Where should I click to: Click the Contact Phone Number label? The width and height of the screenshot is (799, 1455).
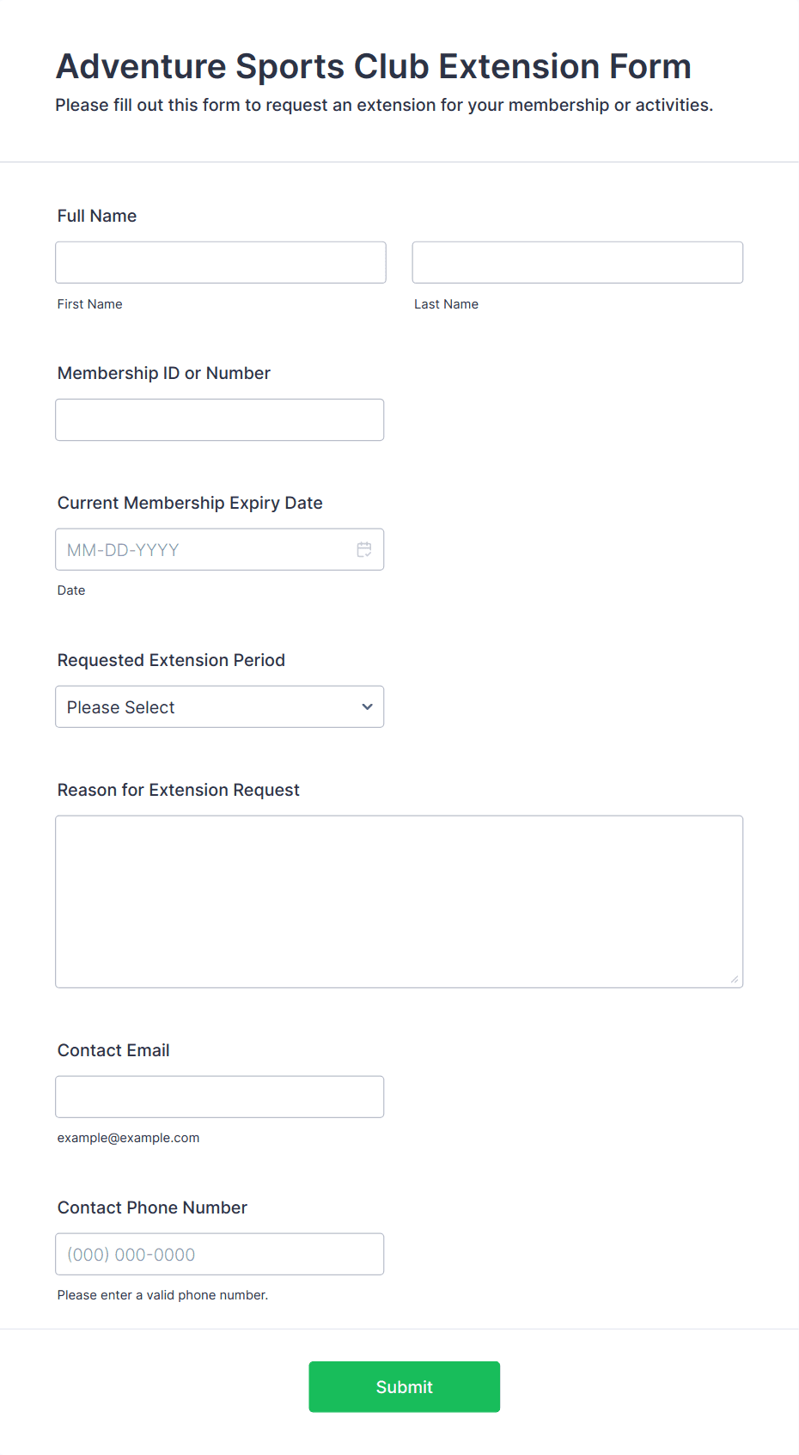pos(152,1207)
